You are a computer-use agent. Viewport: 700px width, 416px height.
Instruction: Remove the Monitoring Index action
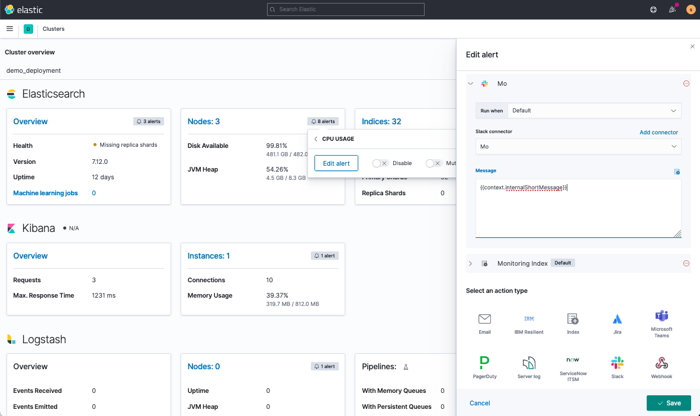click(x=686, y=263)
